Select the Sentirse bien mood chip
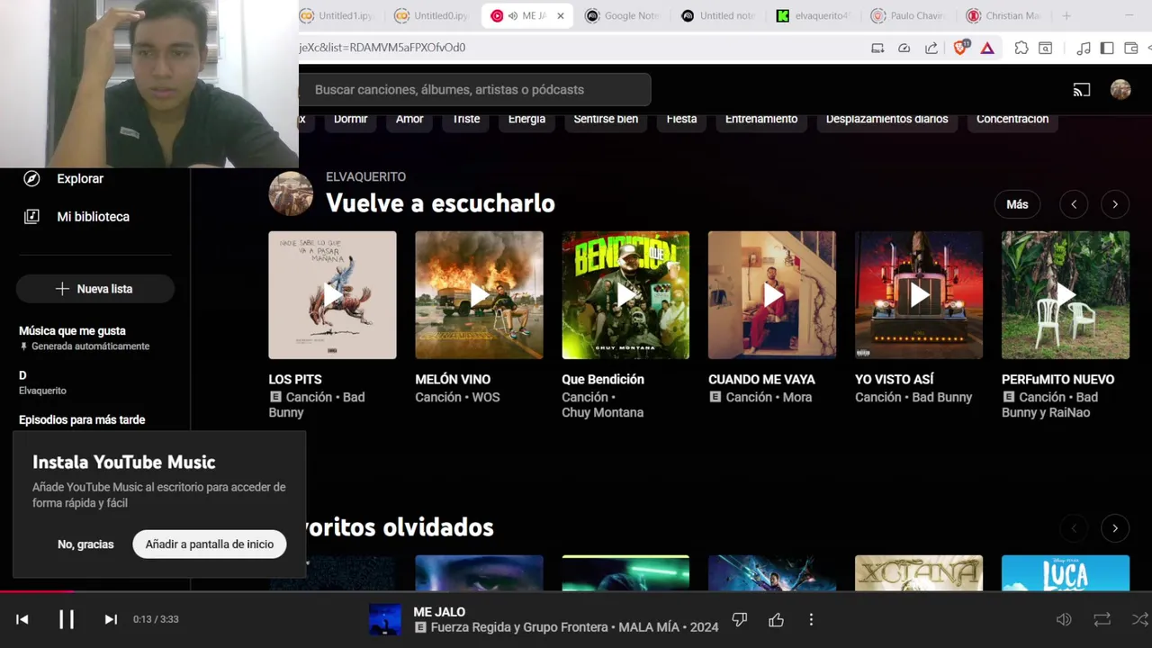The width and height of the screenshot is (1152, 648). (606, 119)
